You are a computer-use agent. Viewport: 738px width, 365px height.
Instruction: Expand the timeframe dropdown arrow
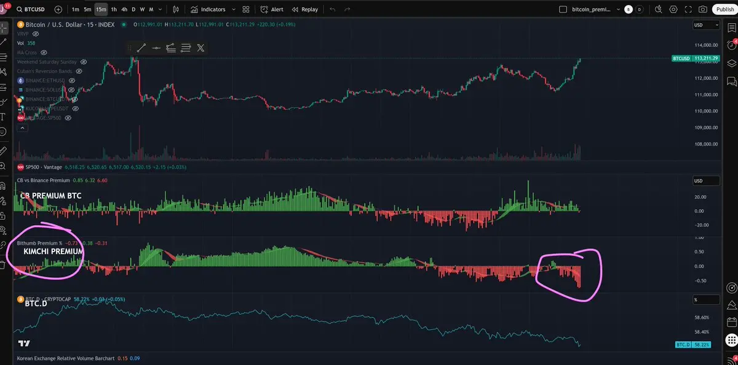point(161,9)
